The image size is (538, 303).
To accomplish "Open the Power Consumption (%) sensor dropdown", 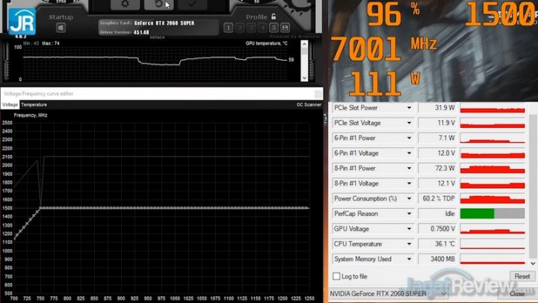I will (409, 198).
